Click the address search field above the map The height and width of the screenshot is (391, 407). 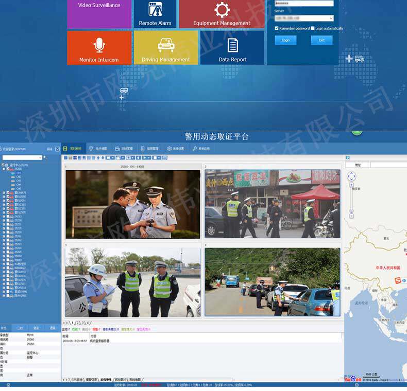[388, 165]
